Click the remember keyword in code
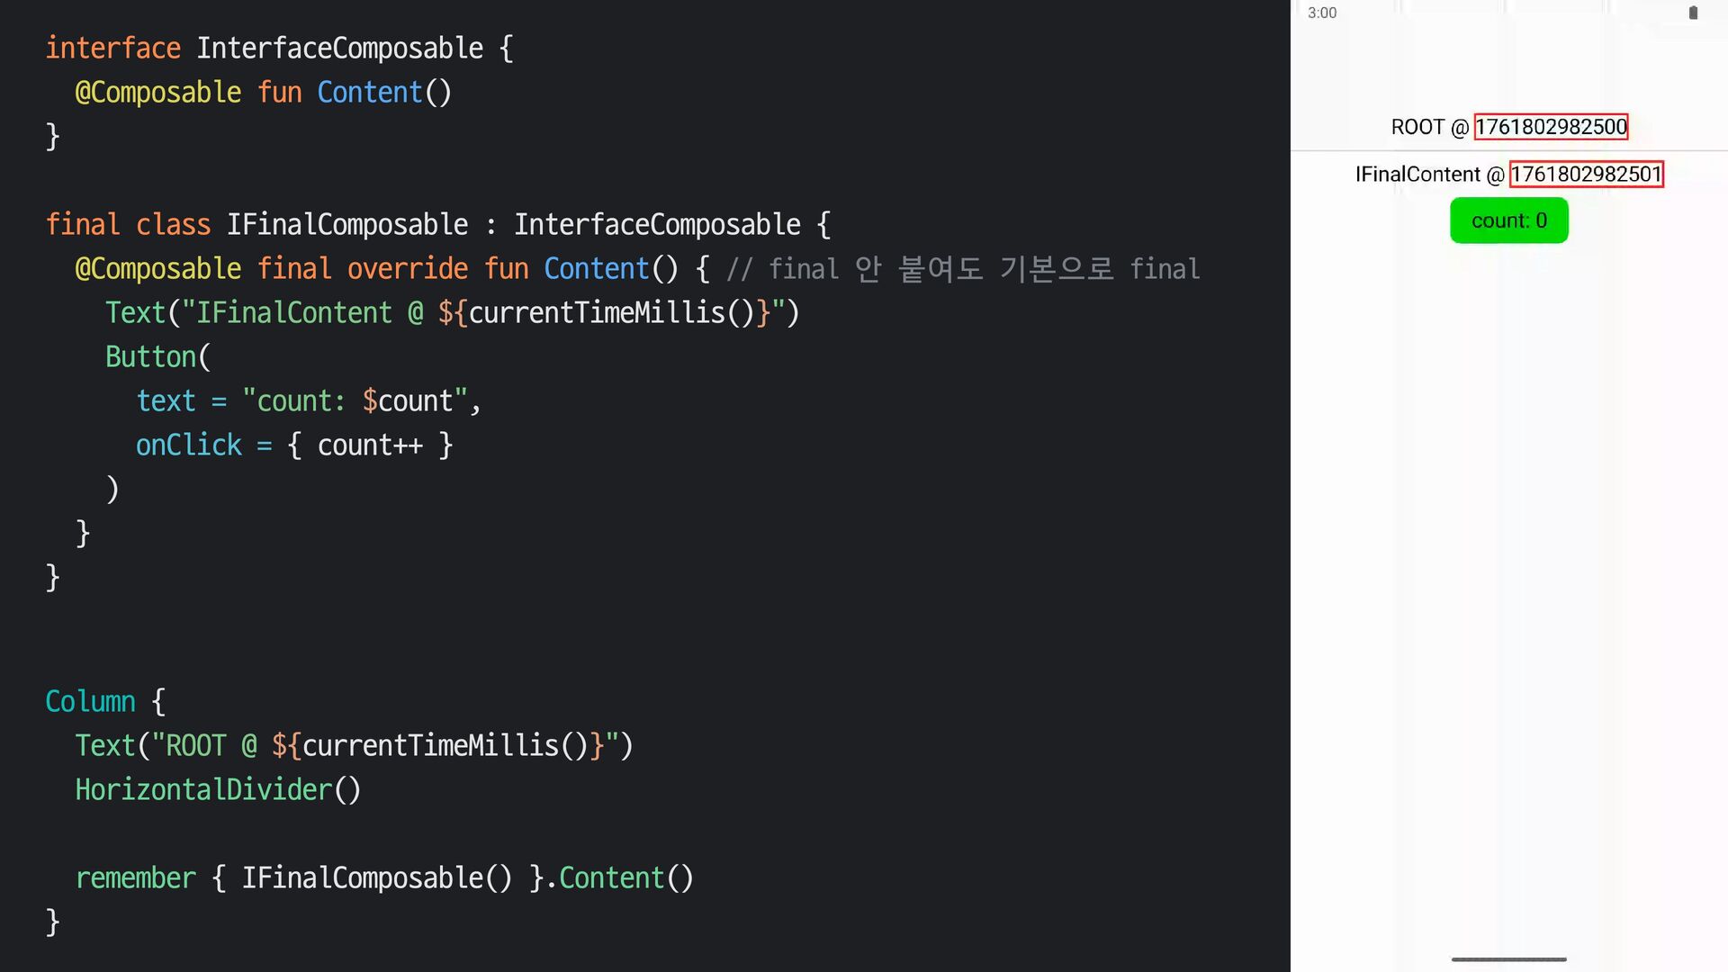 136,877
